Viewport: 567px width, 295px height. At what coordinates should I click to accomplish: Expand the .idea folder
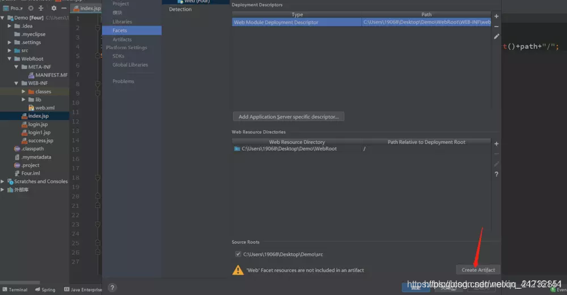10,26
